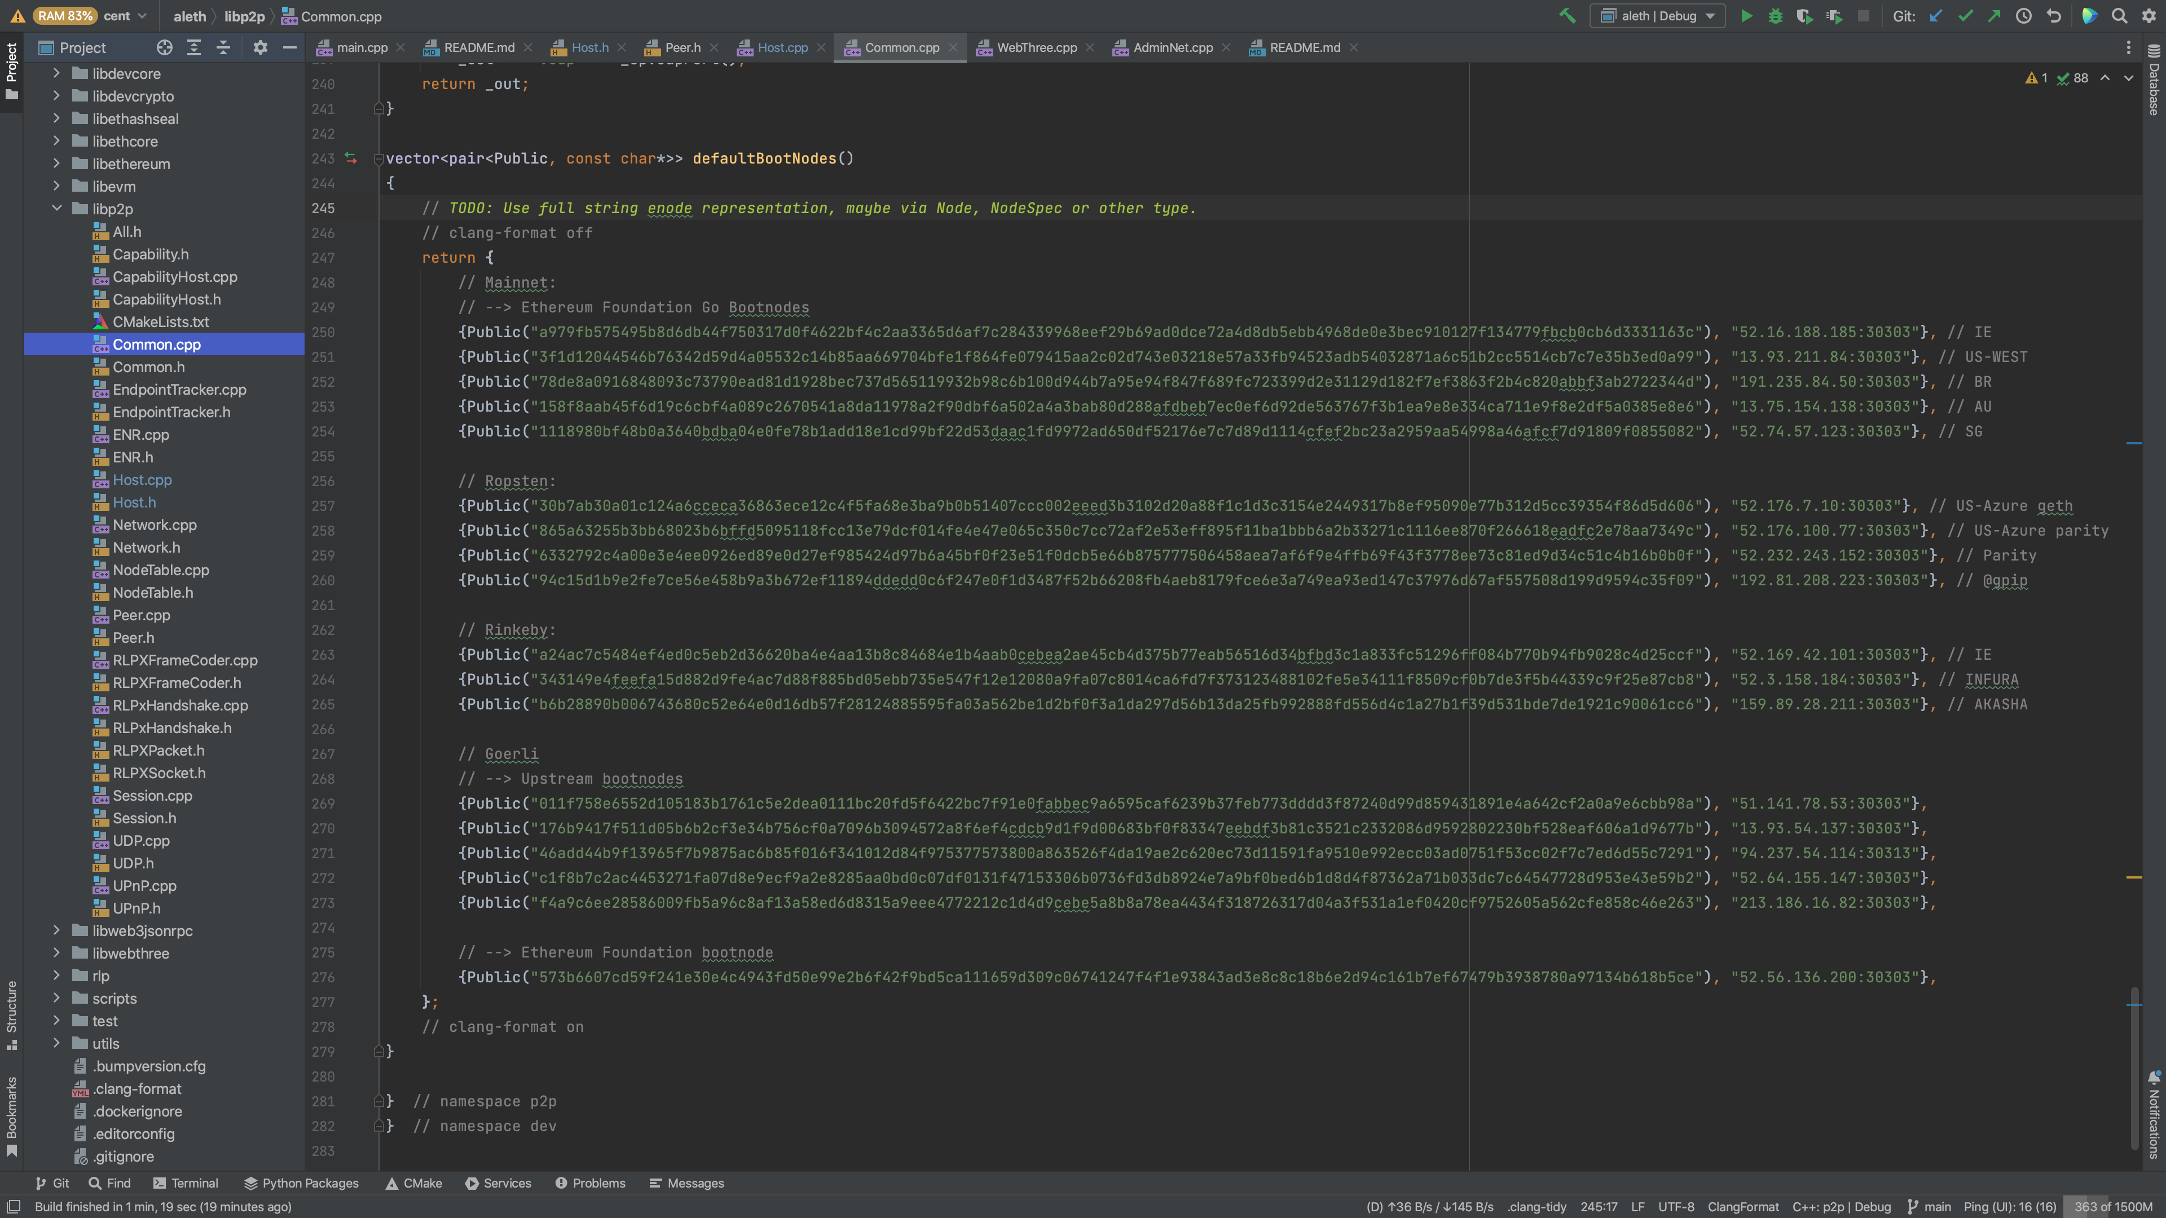The image size is (2166, 1218).
Task: Open NodeTable.cpp in project tree
Action: point(161,569)
